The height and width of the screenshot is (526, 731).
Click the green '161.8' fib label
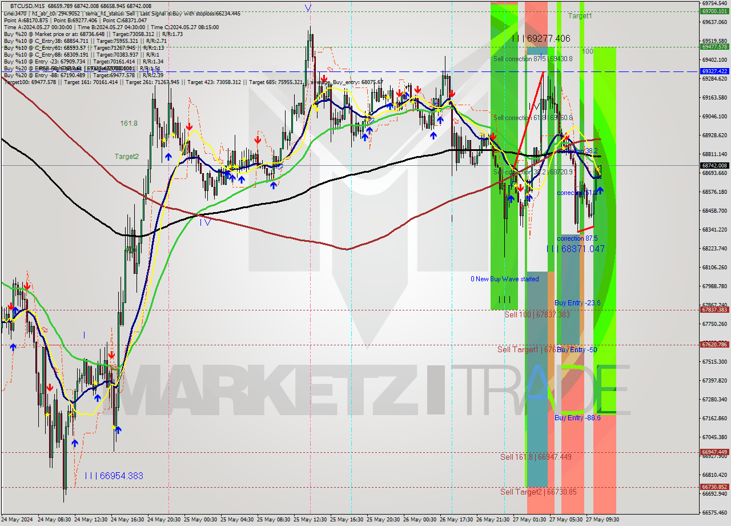tap(129, 123)
